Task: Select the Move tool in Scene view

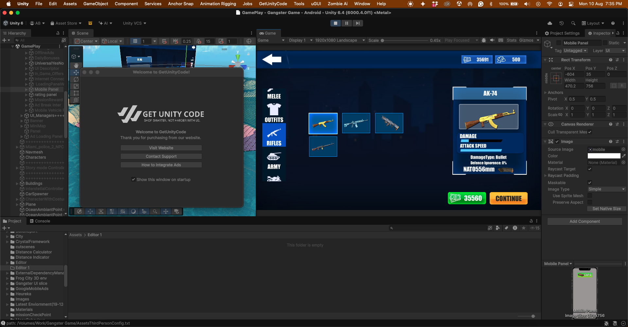Action: pos(76,73)
